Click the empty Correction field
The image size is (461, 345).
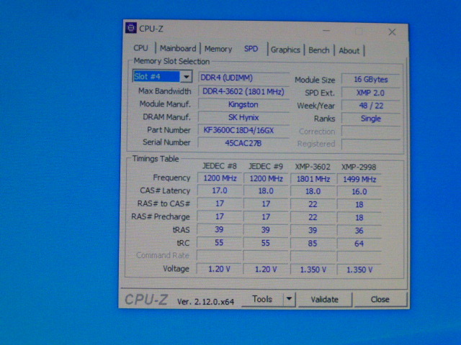[x=371, y=132]
